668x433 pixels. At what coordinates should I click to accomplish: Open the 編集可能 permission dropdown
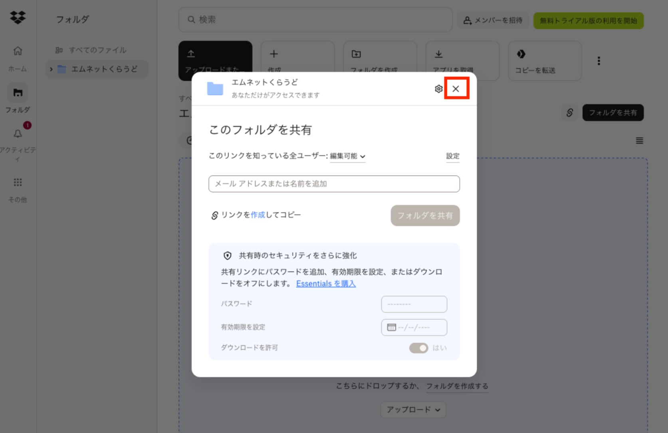pos(347,156)
